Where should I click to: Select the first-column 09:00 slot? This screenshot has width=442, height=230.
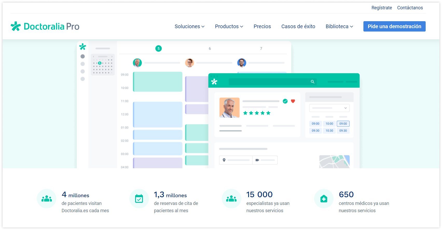point(315,124)
